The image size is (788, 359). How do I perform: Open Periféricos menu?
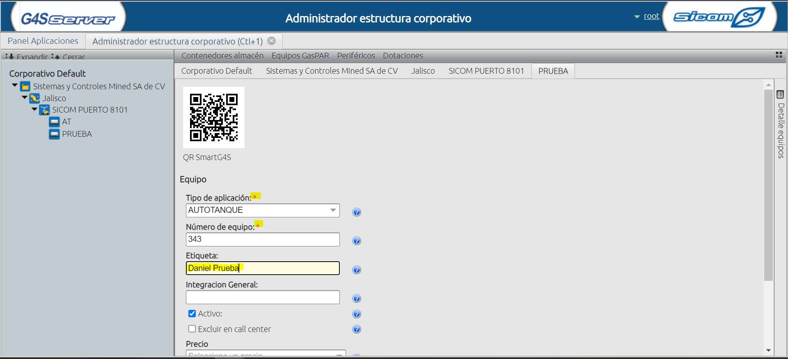tap(356, 56)
